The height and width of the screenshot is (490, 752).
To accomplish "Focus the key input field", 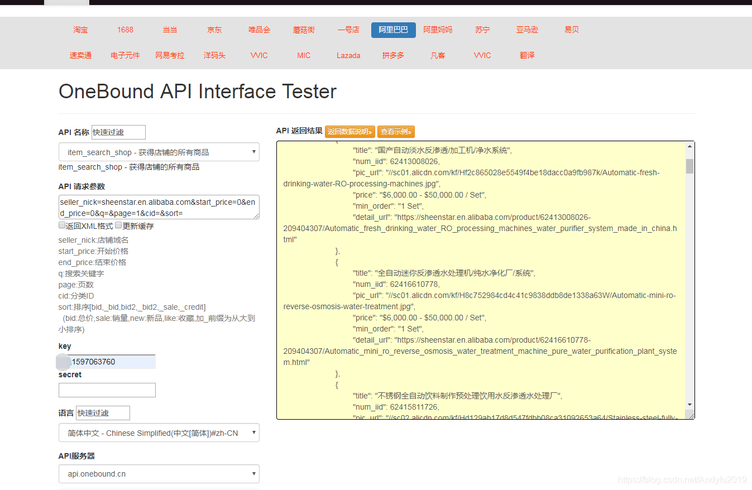I will tap(107, 362).
